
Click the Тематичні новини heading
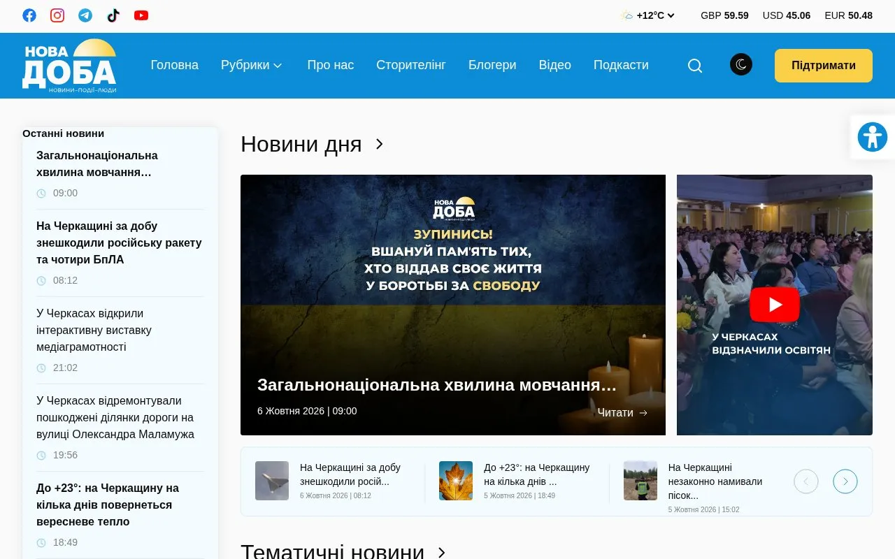click(x=333, y=551)
